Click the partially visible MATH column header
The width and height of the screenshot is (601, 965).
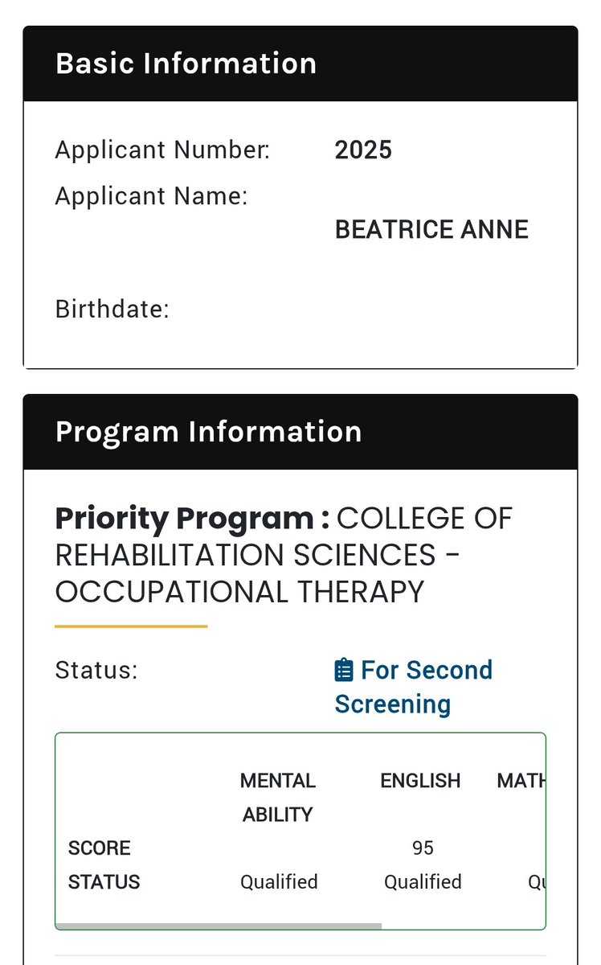pos(521,781)
